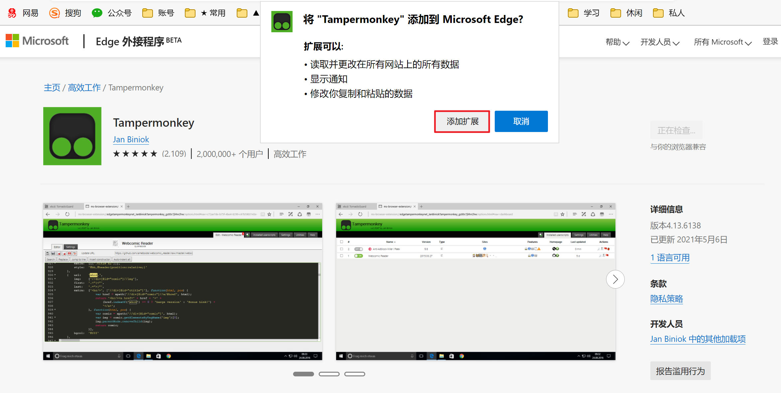Viewport: 781px width, 393px height.
Task: Click the 网易 bookmark icon
Action: [x=12, y=13]
